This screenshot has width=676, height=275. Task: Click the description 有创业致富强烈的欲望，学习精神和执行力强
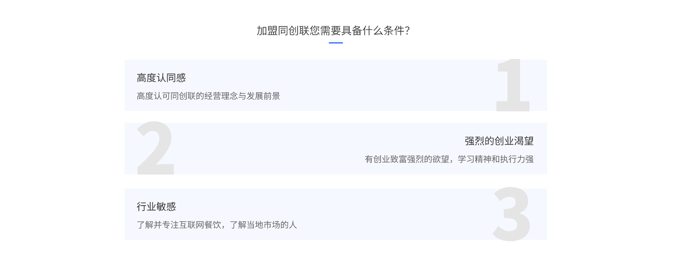(449, 159)
